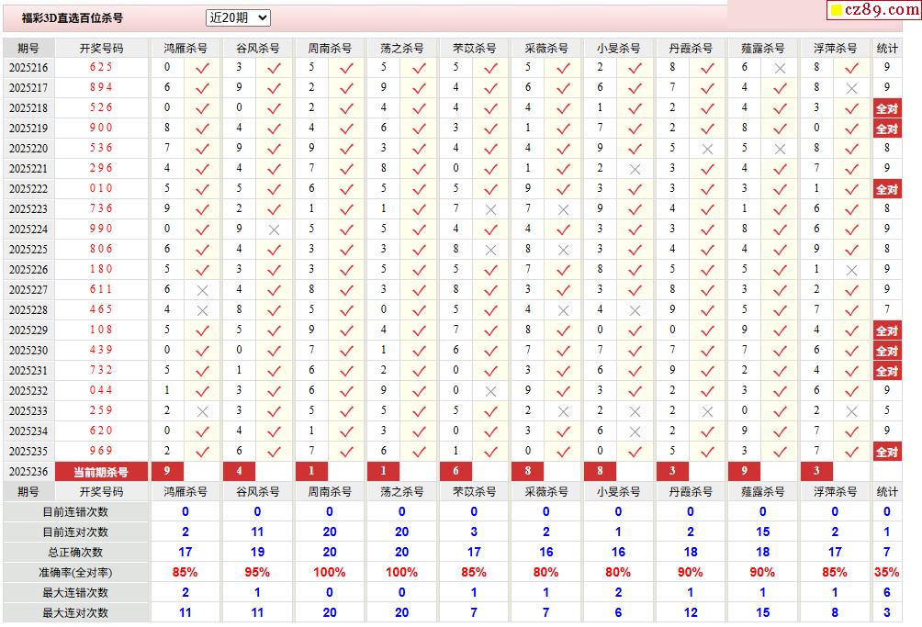Viewport: 922px width, 627px height.
Task: Click the red check for 谷风杀号 in row 2025222
Action: (x=274, y=189)
